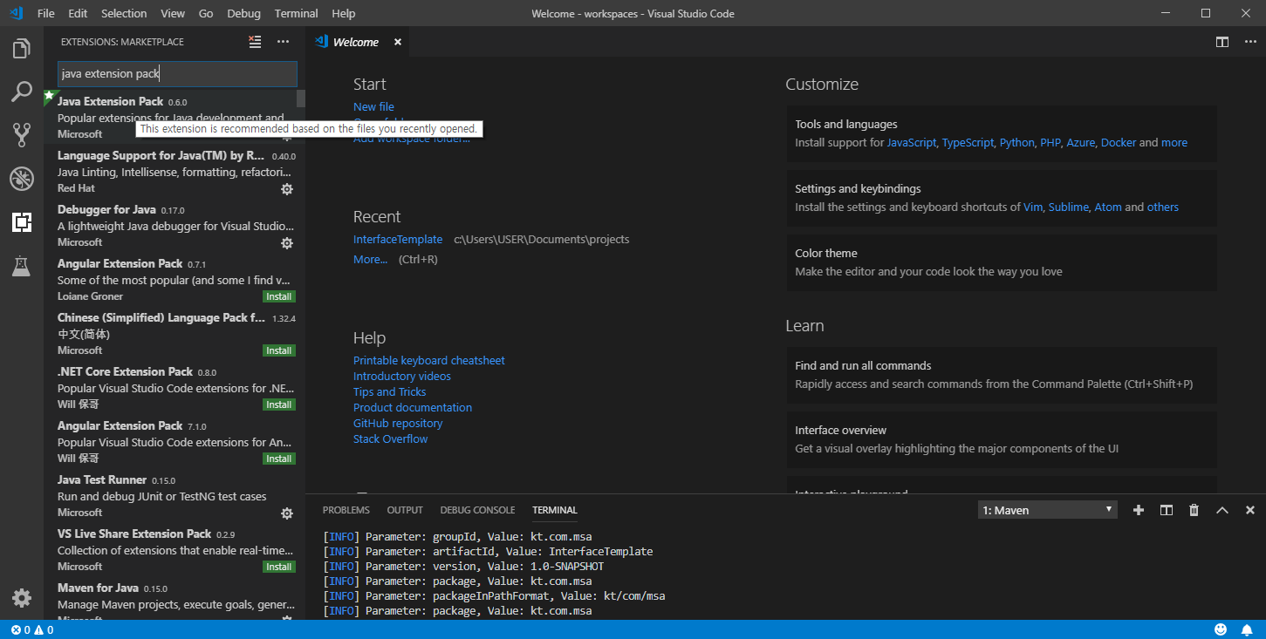This screenshot has width=1266, height=639.
Task: Open the terminal selector dropdown showing Maven
Action: click(x=1047, y=510)
